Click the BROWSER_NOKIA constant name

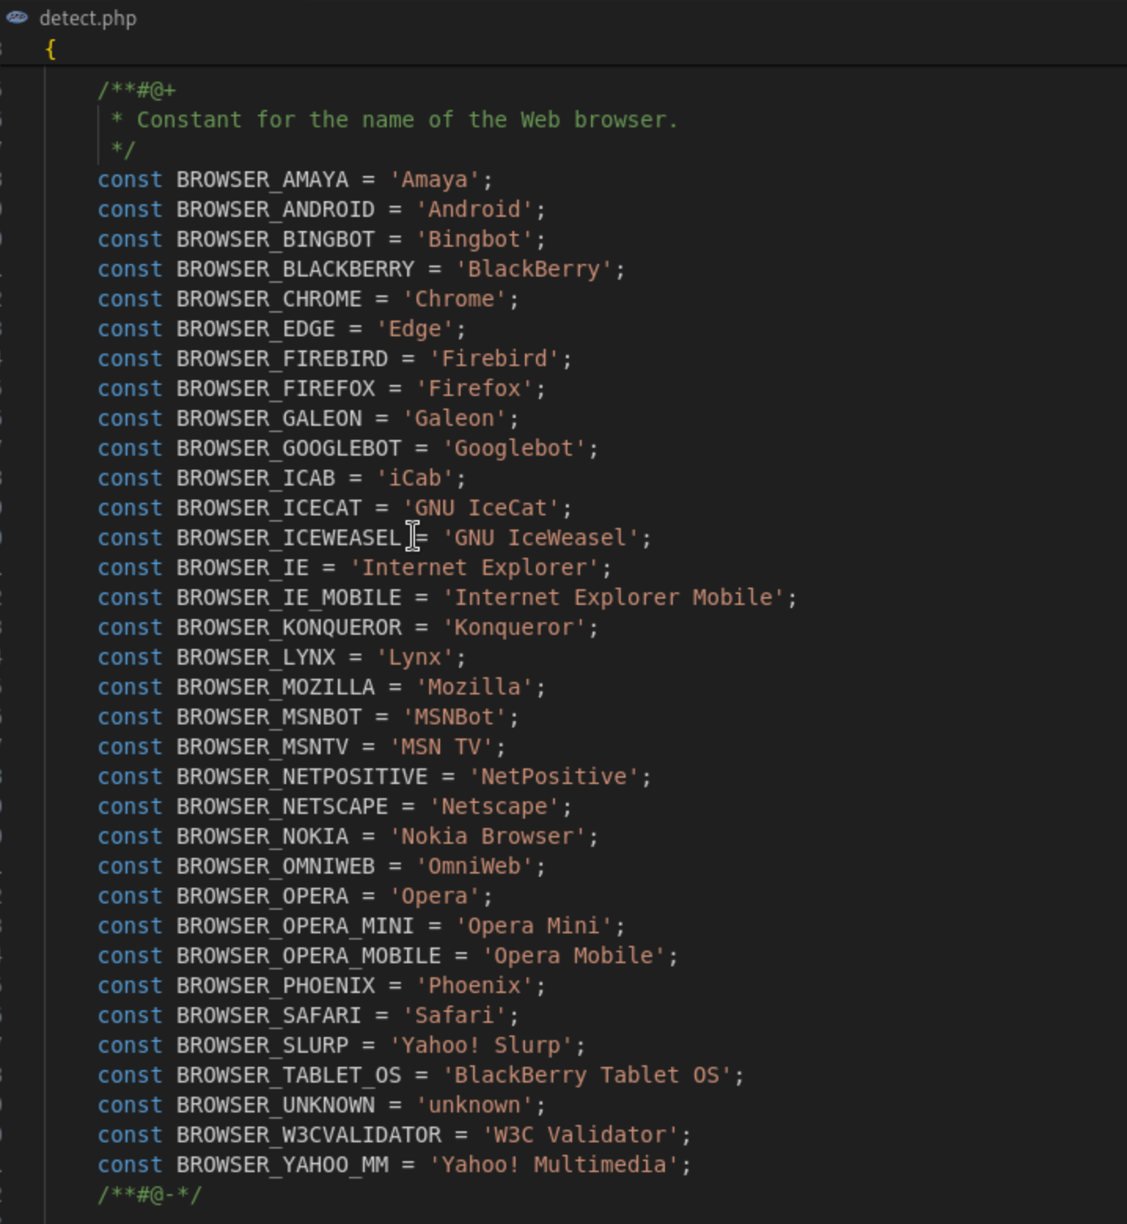pyautogui.click(x=262, y=837)
